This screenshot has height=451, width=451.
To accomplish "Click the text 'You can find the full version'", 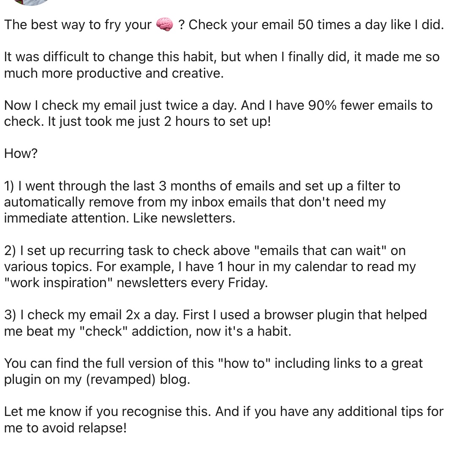I will coord(109,363).
